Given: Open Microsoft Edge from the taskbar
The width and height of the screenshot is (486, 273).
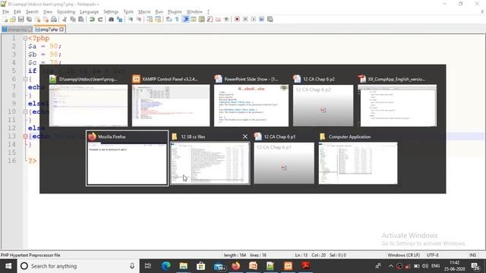Looking at the screenshot, I should pos(166,266).
